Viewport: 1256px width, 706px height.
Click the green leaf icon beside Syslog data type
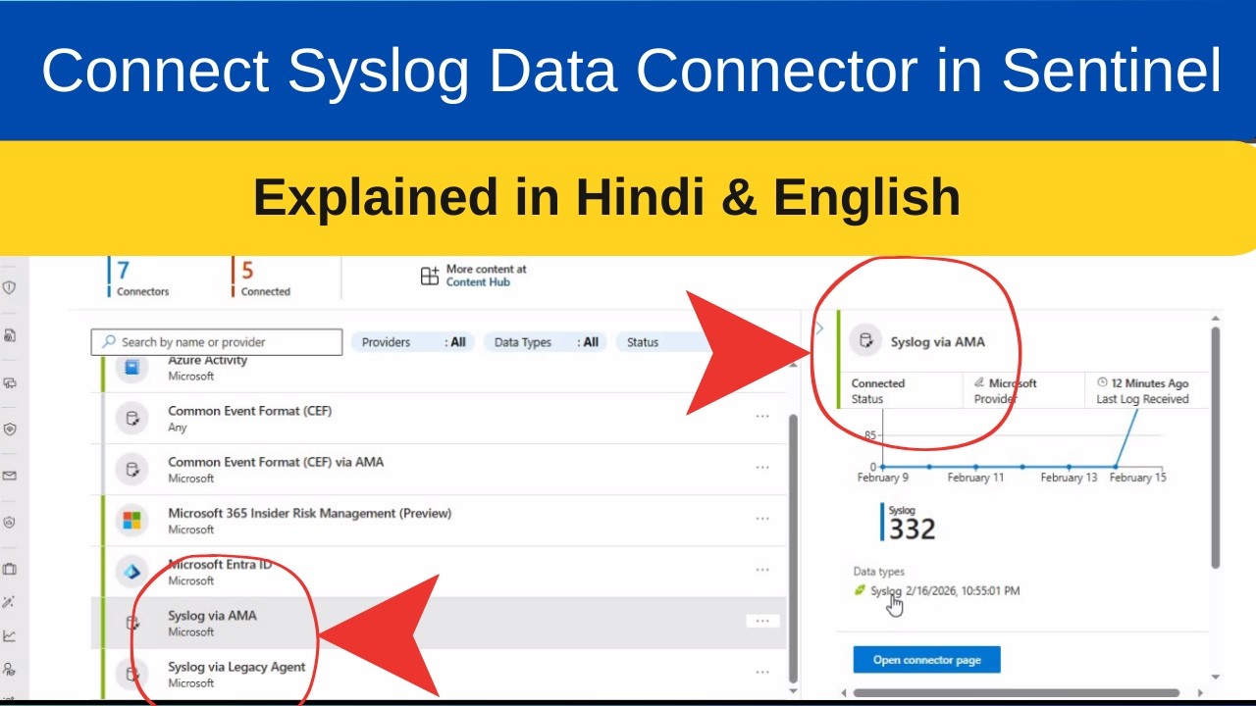pos(860,590)
